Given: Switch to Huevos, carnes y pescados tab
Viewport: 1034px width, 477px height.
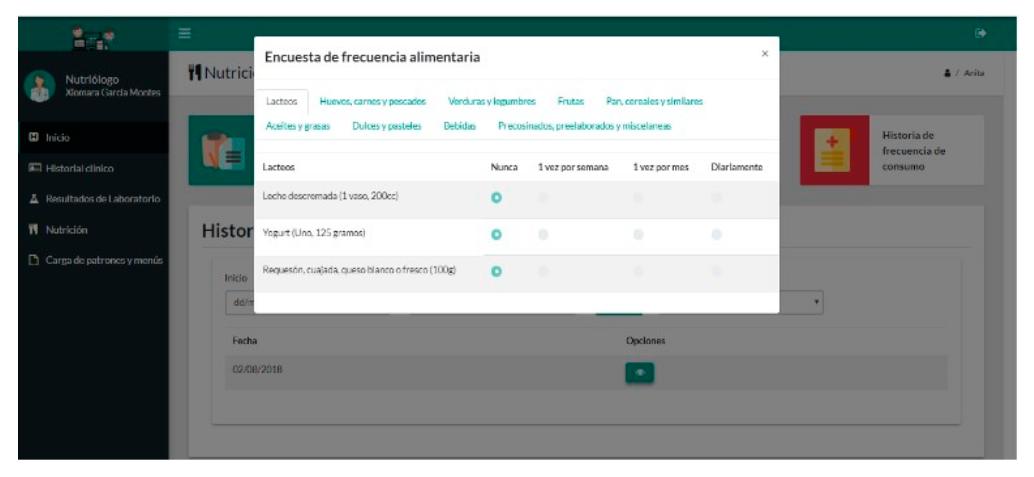Looking at the screenshot, I should (x=372, y=101).
